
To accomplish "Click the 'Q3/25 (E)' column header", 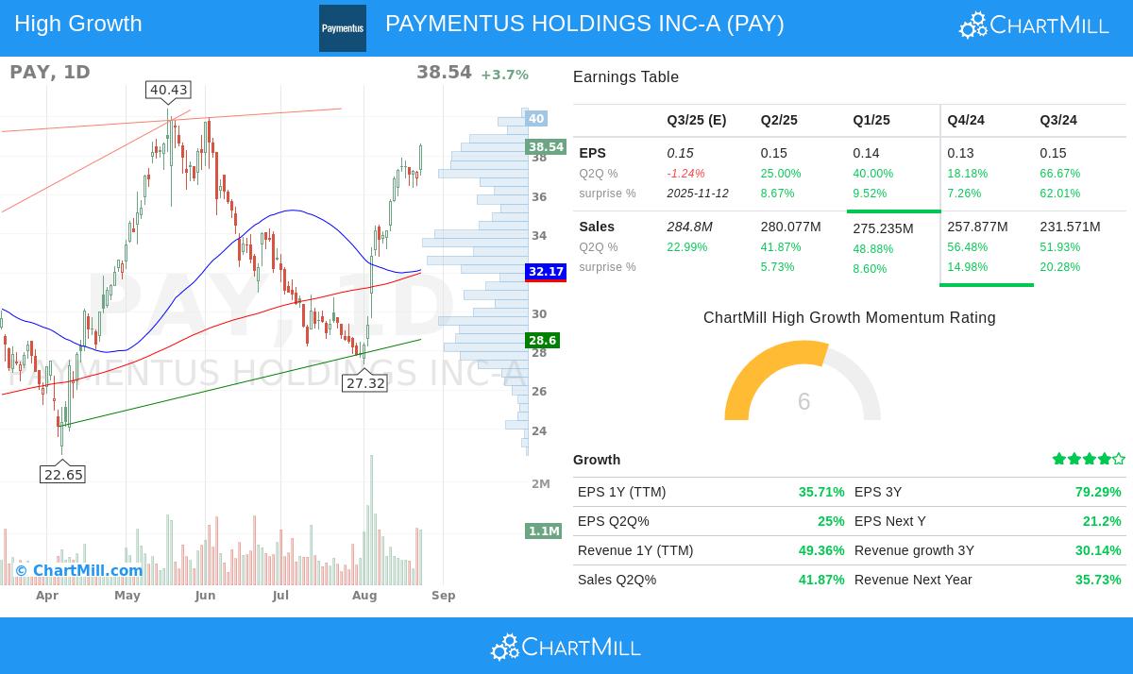I will pyautogui.click(x=697, y=120).
